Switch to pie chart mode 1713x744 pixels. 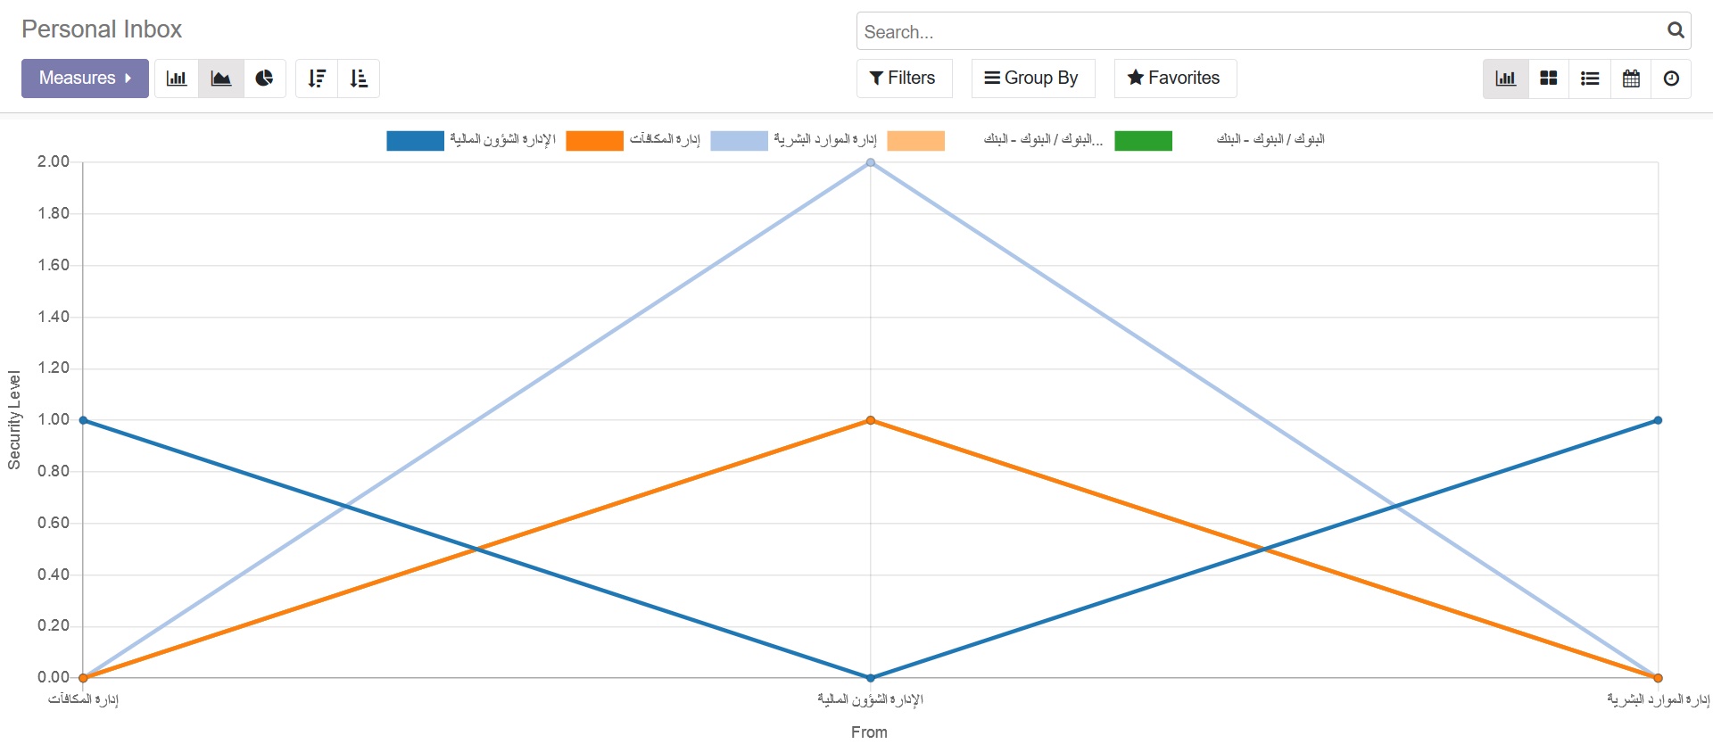coord(264,79)
